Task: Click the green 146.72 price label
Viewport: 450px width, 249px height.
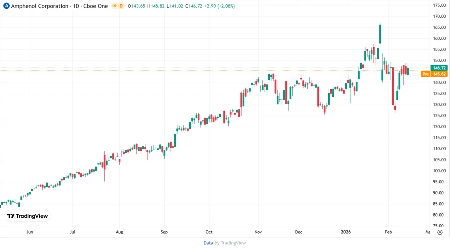Action: point(439,68)
